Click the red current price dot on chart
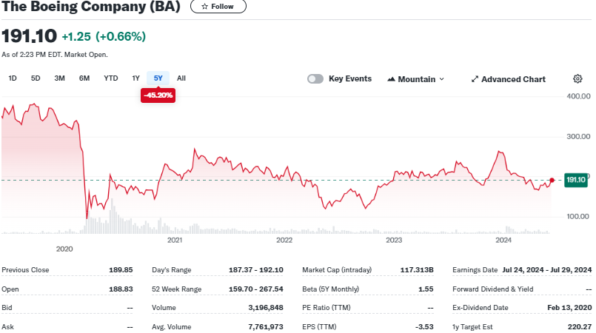 coord(552,181)
